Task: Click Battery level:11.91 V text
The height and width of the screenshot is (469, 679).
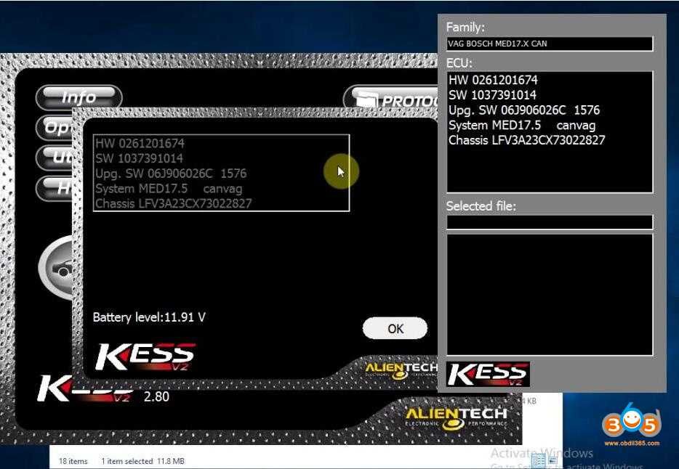Action: tap(149, 317)
